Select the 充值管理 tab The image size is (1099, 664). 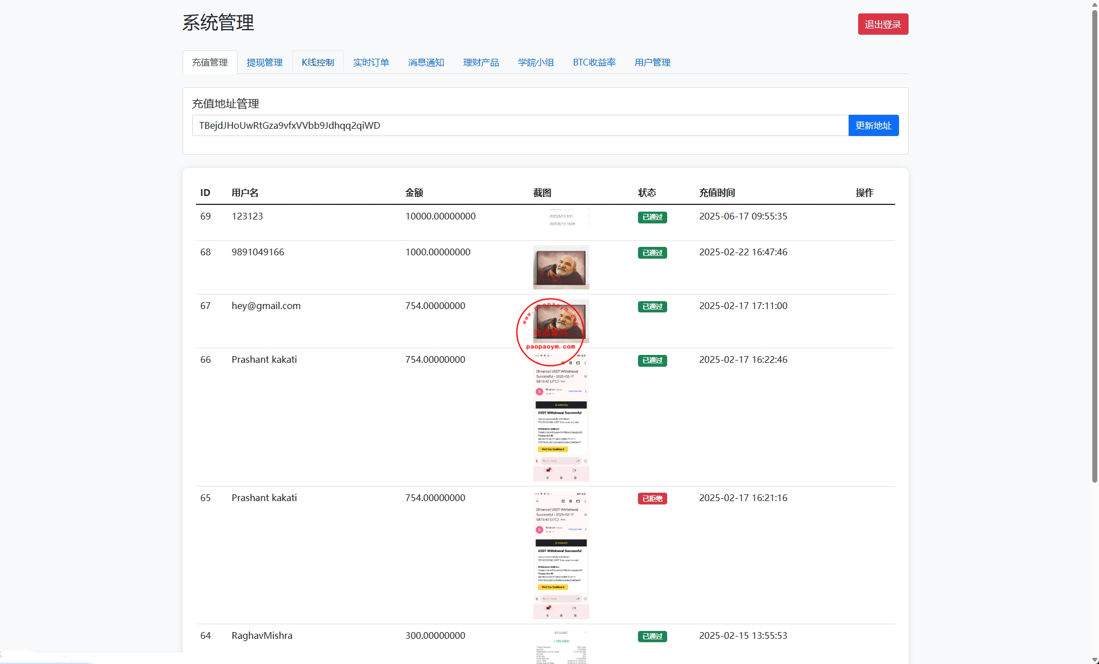pos(209,62)
